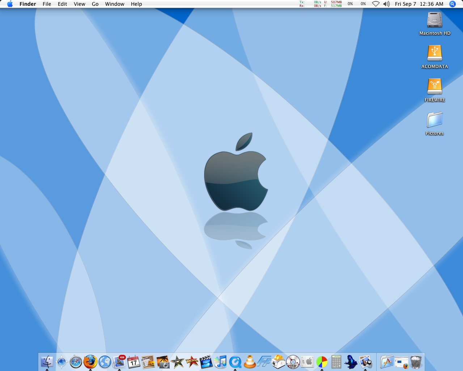Viewport: 463px width, 371px height.
Task: Open the blue globe app in Dock
Action: click(105, 362)
